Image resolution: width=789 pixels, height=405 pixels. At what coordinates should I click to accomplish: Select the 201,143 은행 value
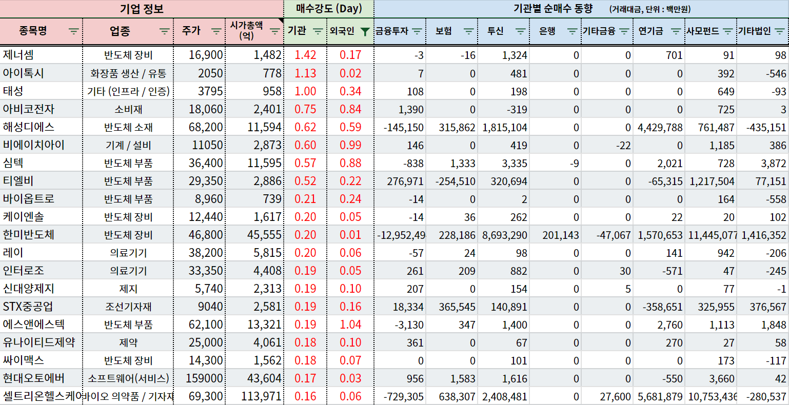pos(556,234)
